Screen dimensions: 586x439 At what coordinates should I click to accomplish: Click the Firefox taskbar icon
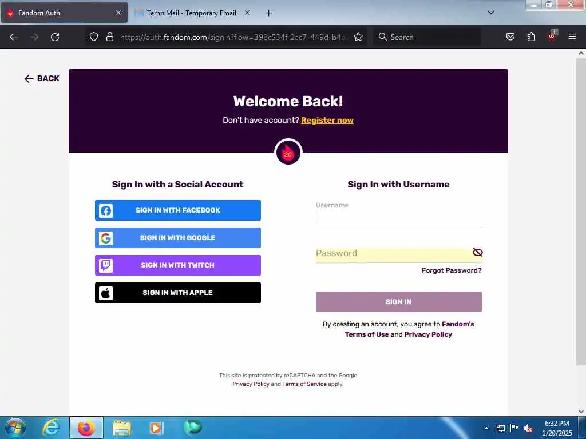[x=86, y=428]
